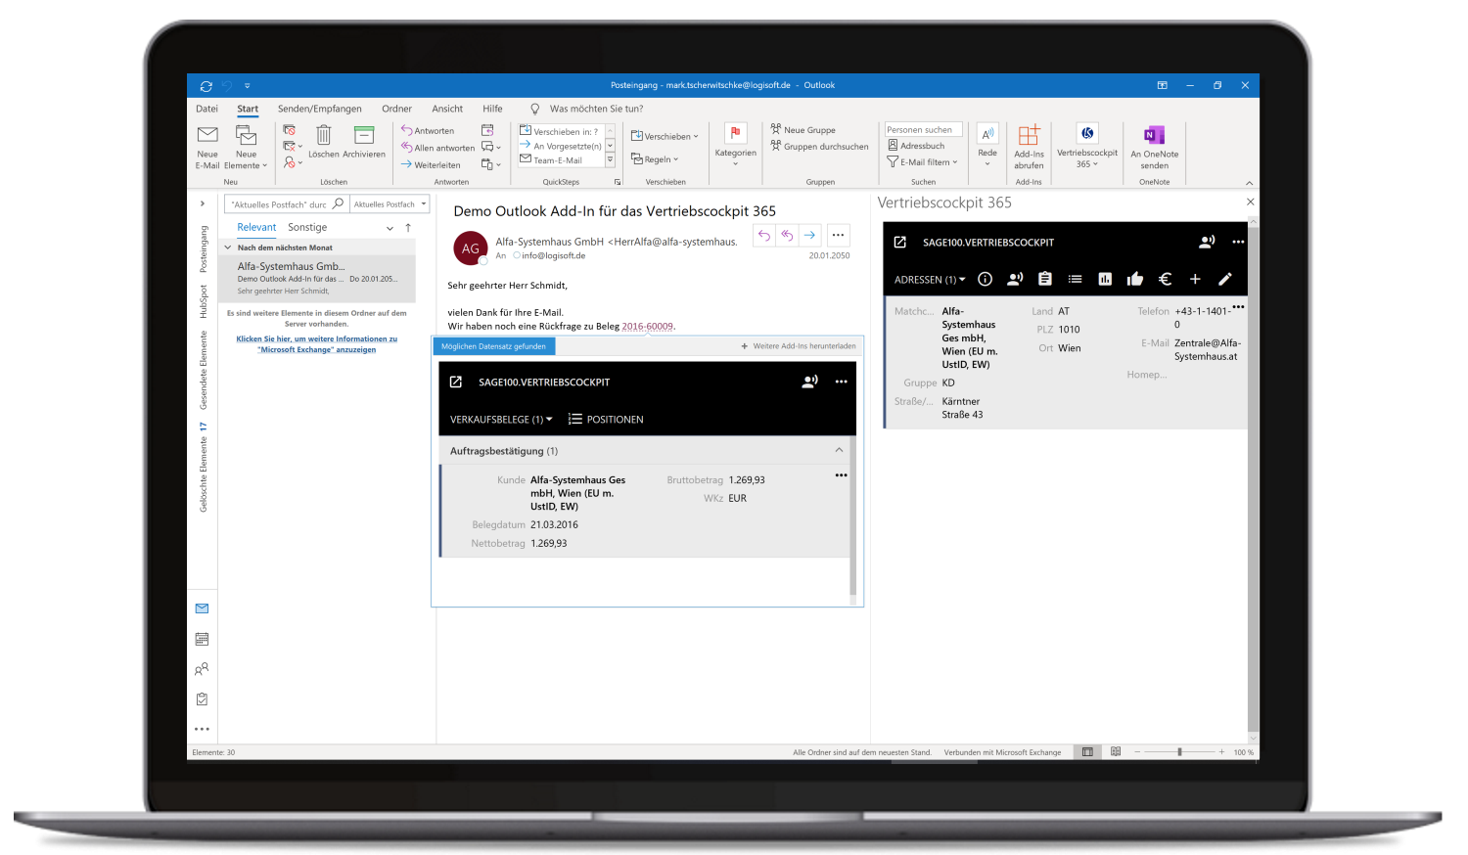Click the Löschen trash can icon

(x=323, y=136)
